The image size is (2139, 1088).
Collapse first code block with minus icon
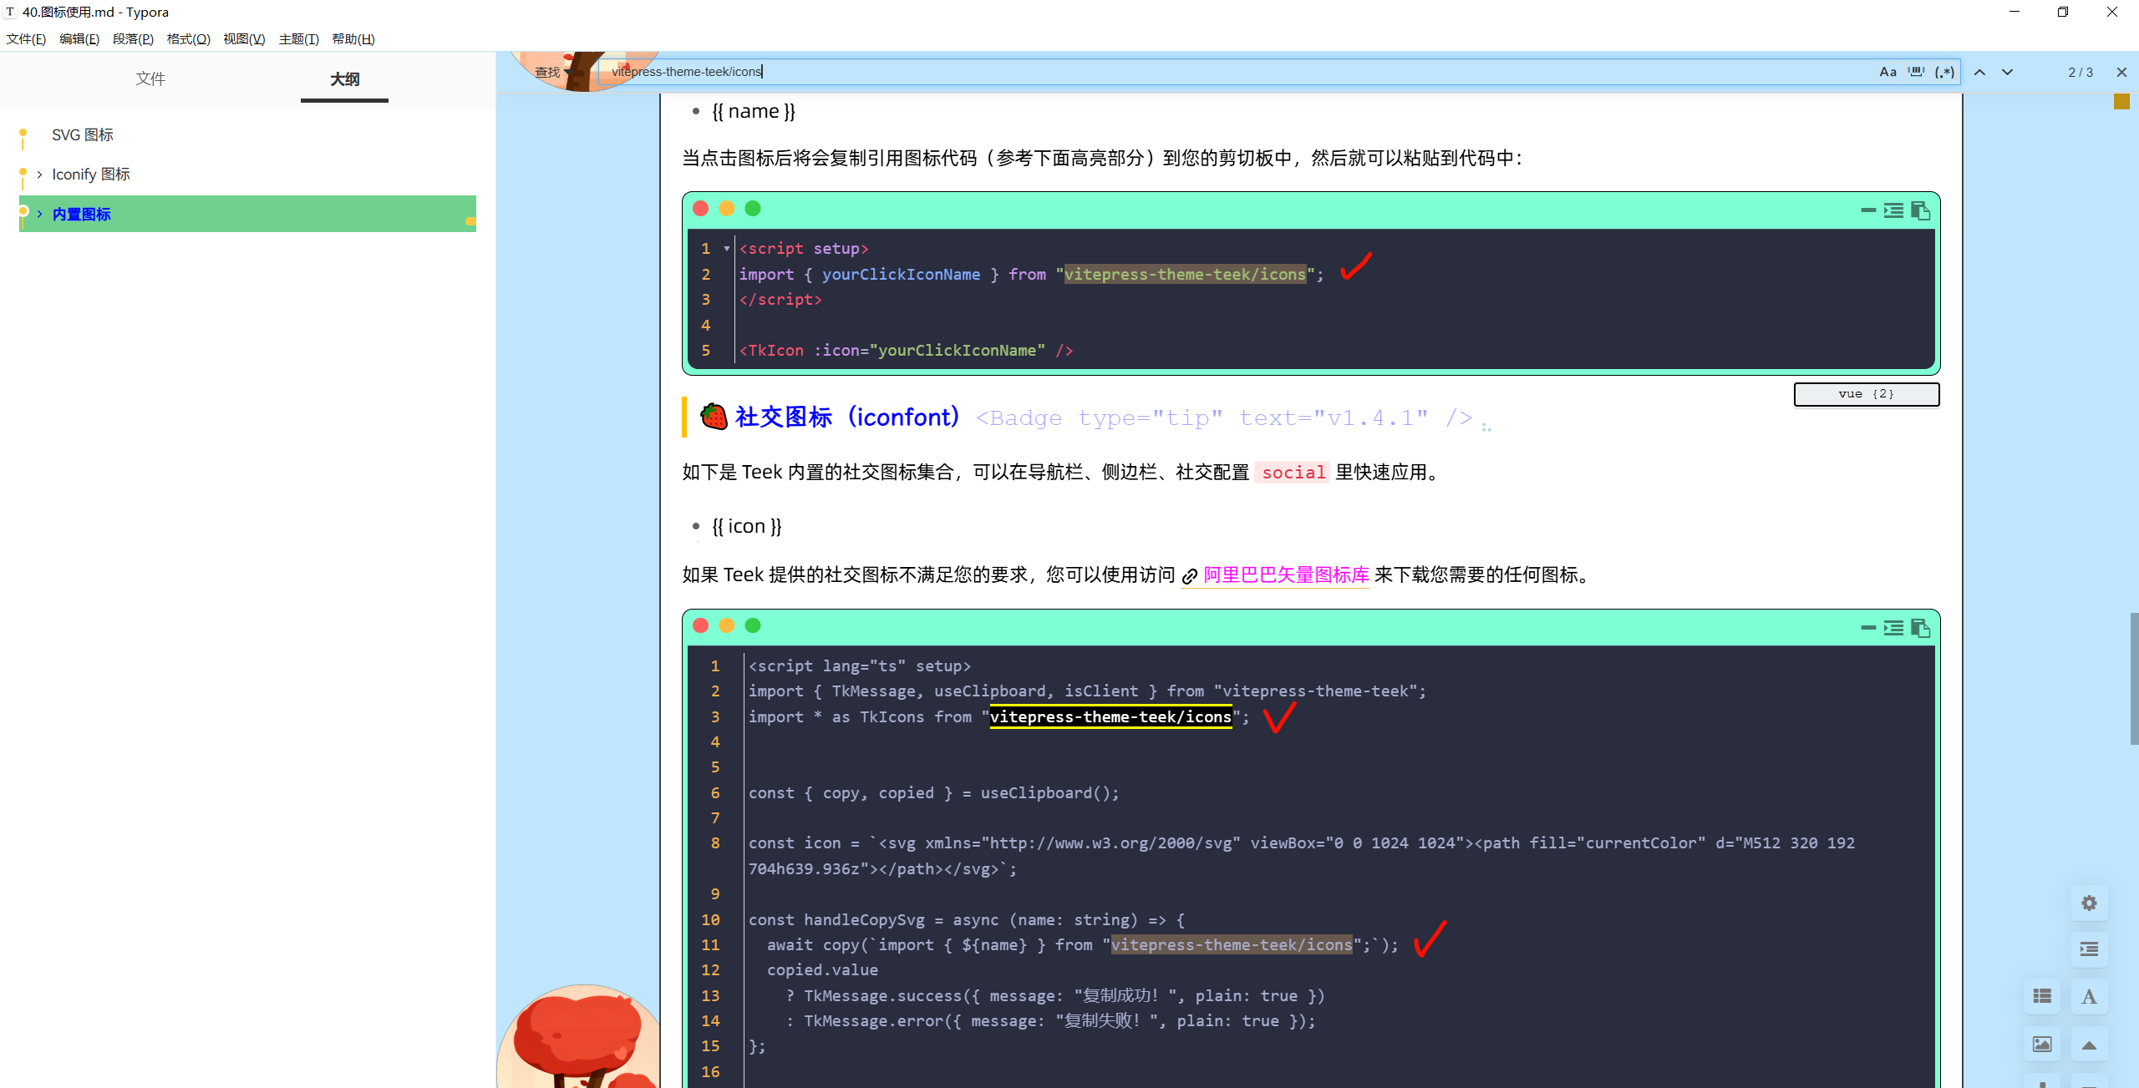tap(1868, 210)
